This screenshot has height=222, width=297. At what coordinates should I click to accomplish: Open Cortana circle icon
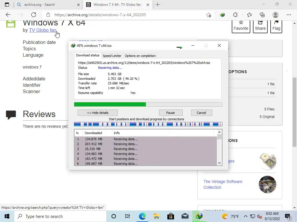114,216
